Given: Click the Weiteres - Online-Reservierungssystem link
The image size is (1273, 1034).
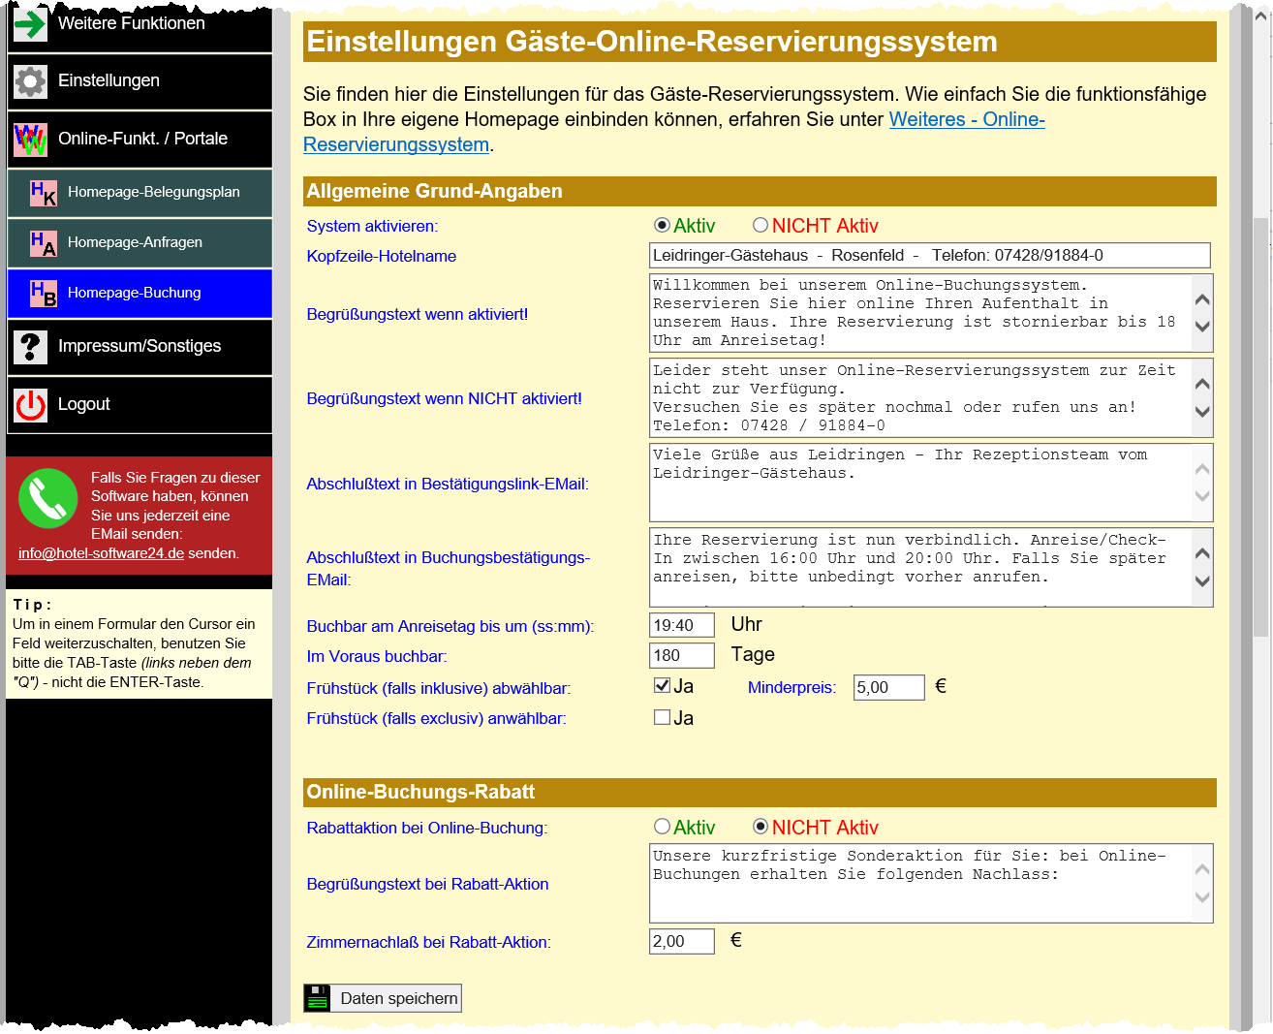Looking at the screenshot, I should [966, 120].
